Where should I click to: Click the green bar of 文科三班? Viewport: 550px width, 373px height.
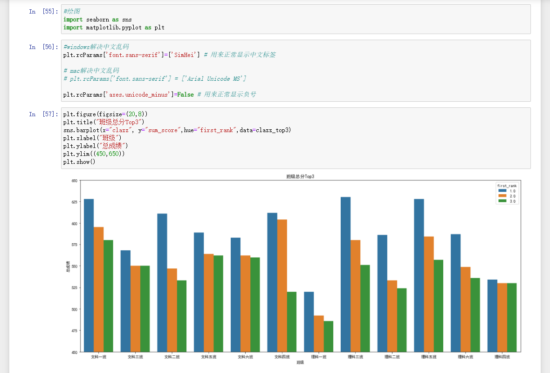(x=145, y=309)
